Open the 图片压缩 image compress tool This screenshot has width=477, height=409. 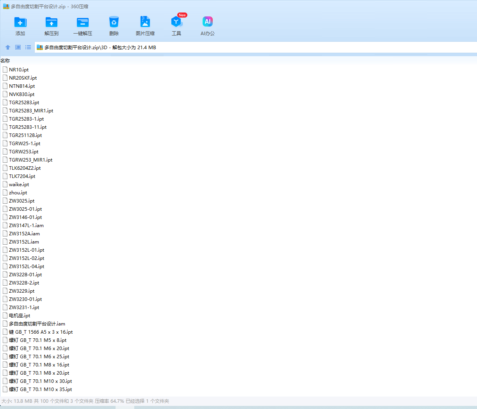point(145,22)
